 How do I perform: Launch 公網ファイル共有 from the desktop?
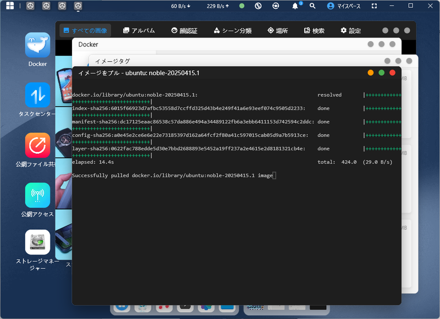click(x=37, y=146)
